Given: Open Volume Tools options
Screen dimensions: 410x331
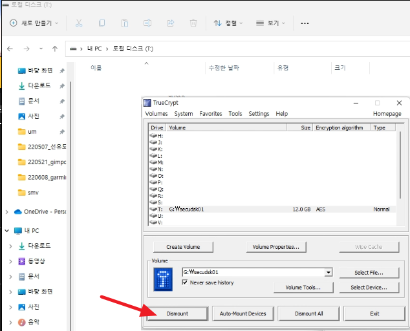Looking at the screenshot, I should pyautogui.click(x=303, y=287).
